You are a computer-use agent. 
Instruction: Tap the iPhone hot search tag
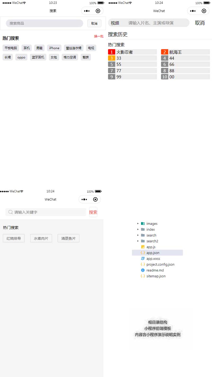click(54, 48)
